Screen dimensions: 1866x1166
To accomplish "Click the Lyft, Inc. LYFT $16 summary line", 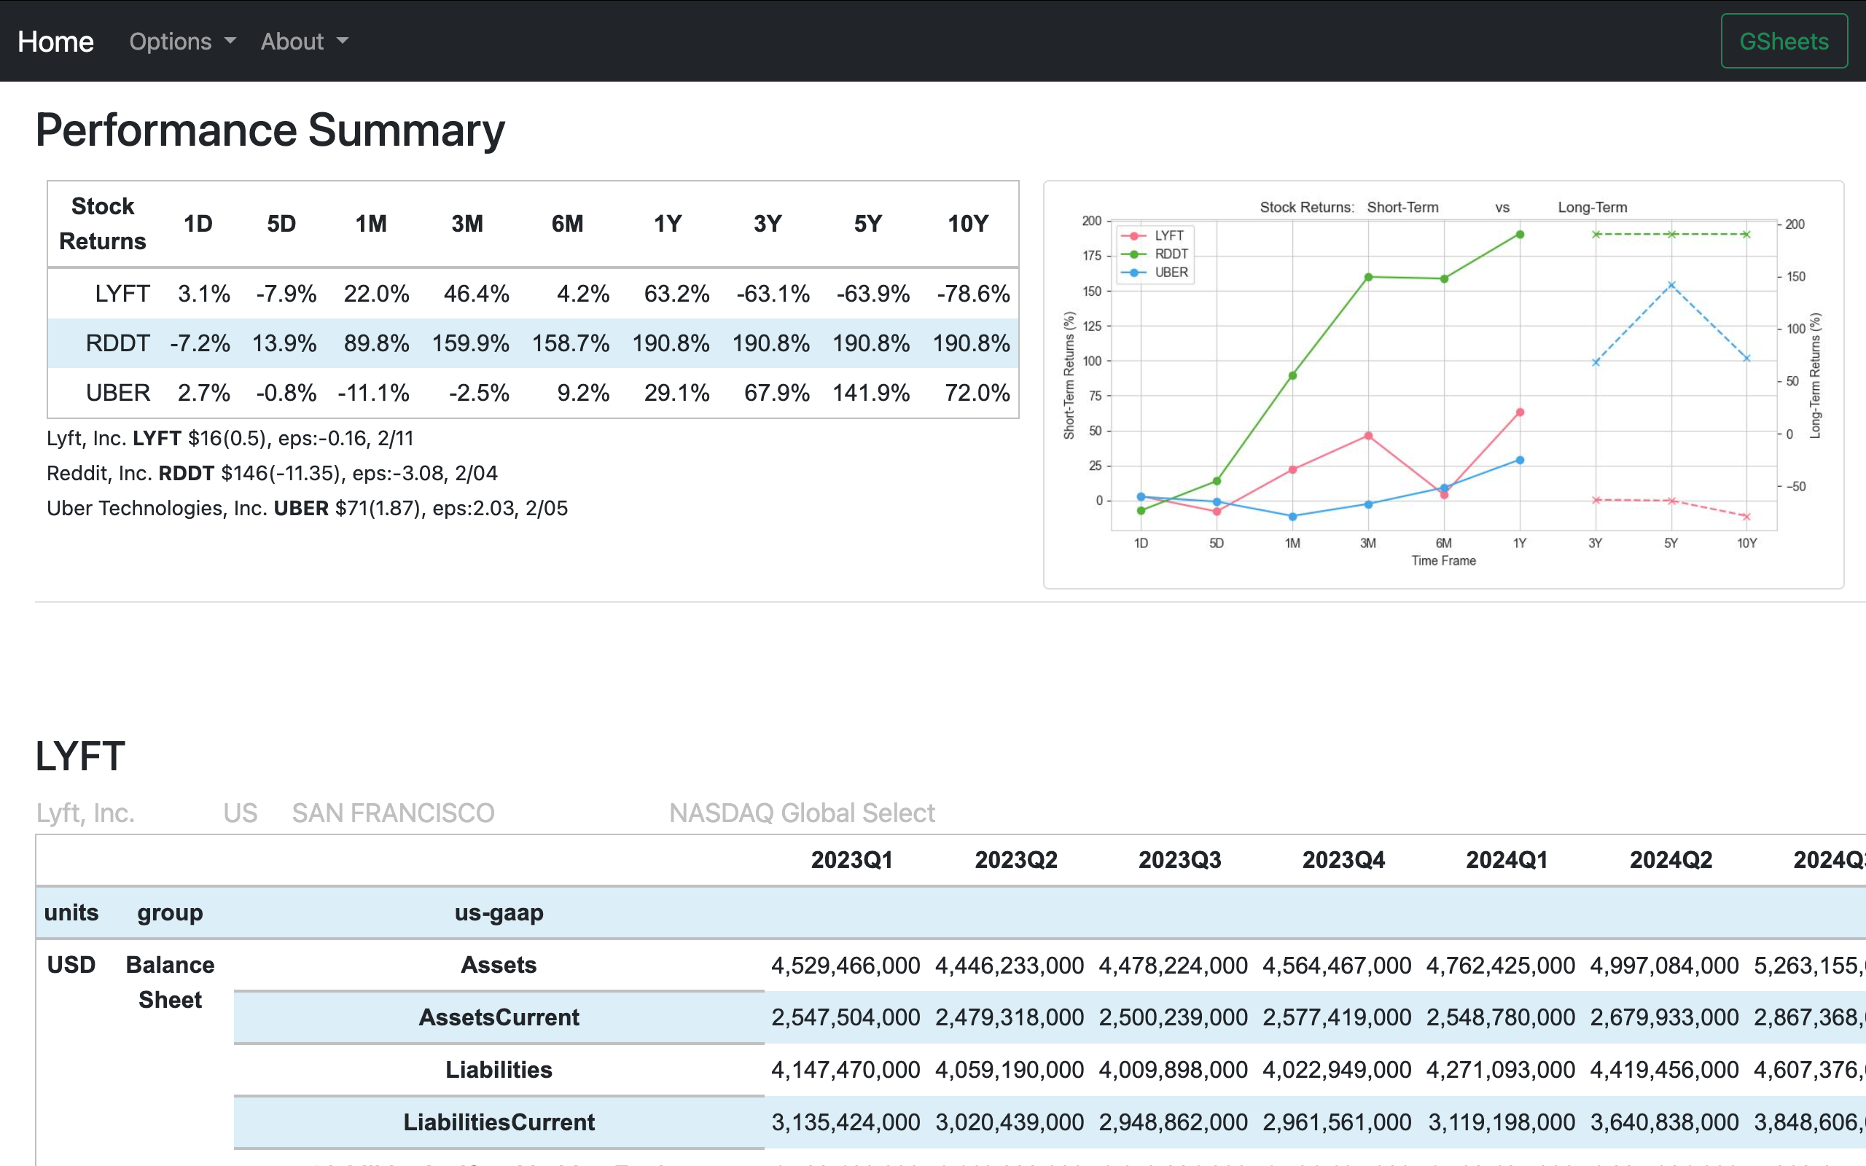I will (x=230, y=439).
